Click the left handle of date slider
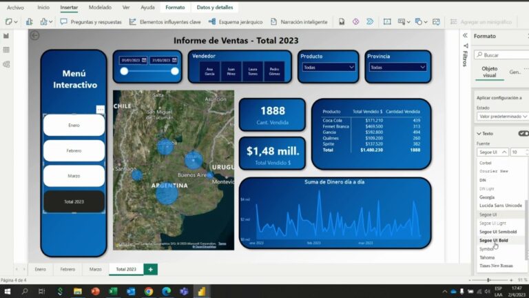The height and width of the screenshot is (298, 529). click(124, 71)
